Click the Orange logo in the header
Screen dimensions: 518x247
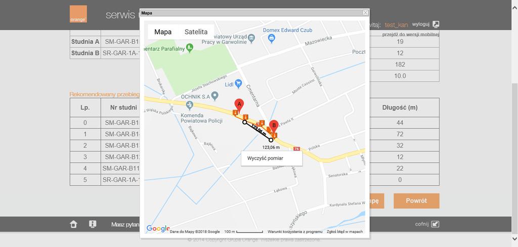pos(78,14)
